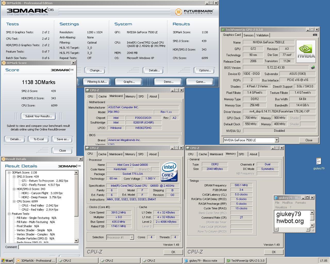Viewport: 330px width, 264px height.
Task: Click the Filtering & AA button
Action: (97, 82)
